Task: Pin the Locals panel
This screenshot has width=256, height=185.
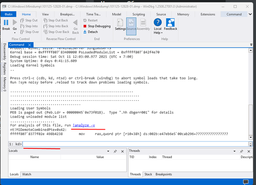Action: pos(115,151)
